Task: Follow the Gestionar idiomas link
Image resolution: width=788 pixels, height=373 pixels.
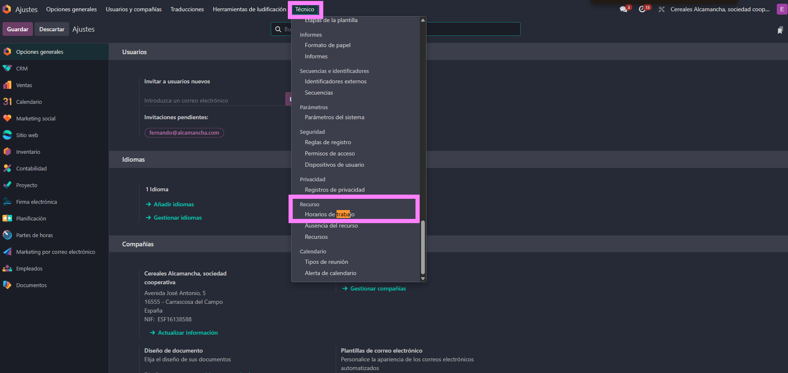Action: 177,218
